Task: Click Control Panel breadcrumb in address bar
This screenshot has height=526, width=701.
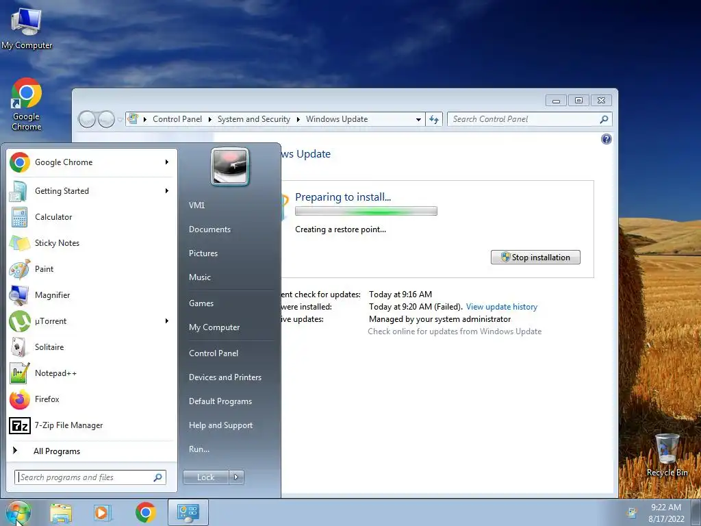Action: coord(177,119)
